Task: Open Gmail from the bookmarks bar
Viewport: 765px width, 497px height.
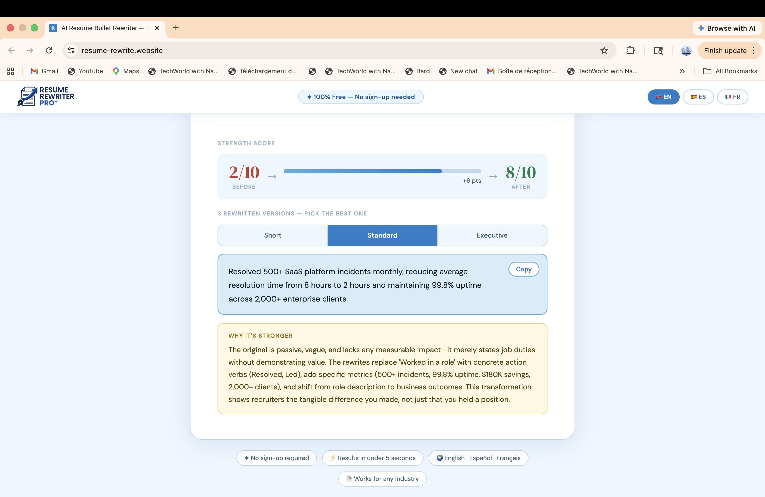Action: pyautogui.click(x=44, y=71)
